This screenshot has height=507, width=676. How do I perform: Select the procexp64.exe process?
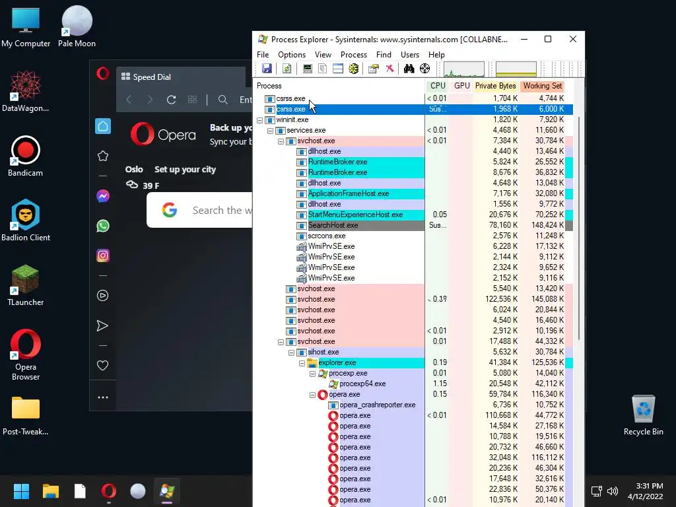coord(362,384)
